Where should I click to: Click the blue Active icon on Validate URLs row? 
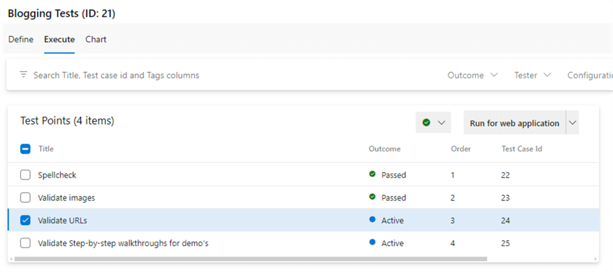click(373, 220)
